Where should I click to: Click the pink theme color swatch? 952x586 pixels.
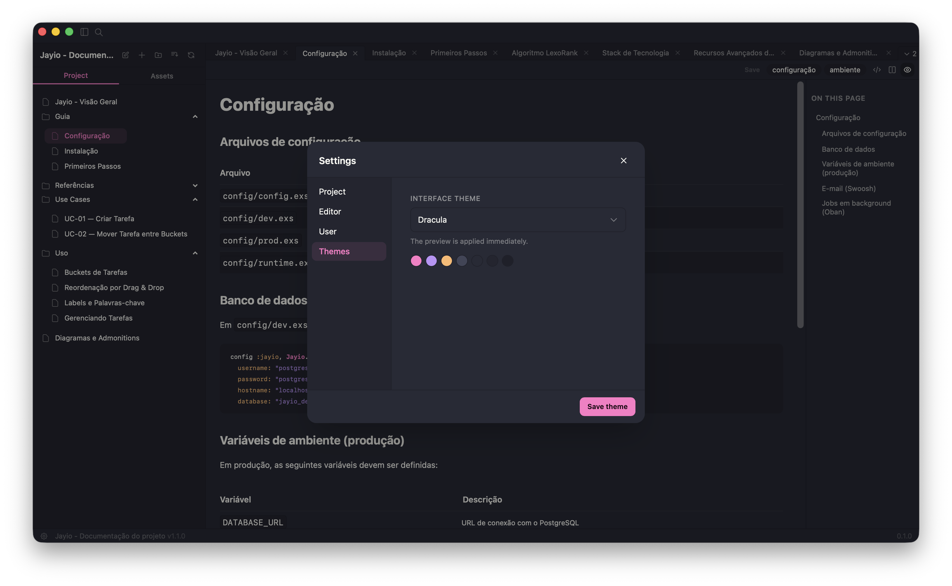pos(416,261)
